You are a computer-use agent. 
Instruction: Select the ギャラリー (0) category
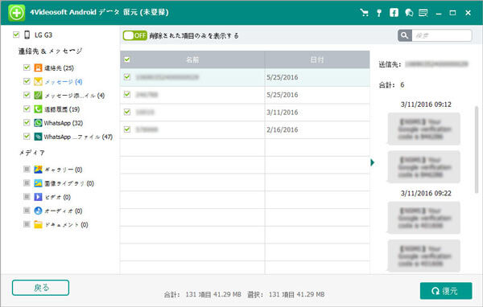point(64,170)
